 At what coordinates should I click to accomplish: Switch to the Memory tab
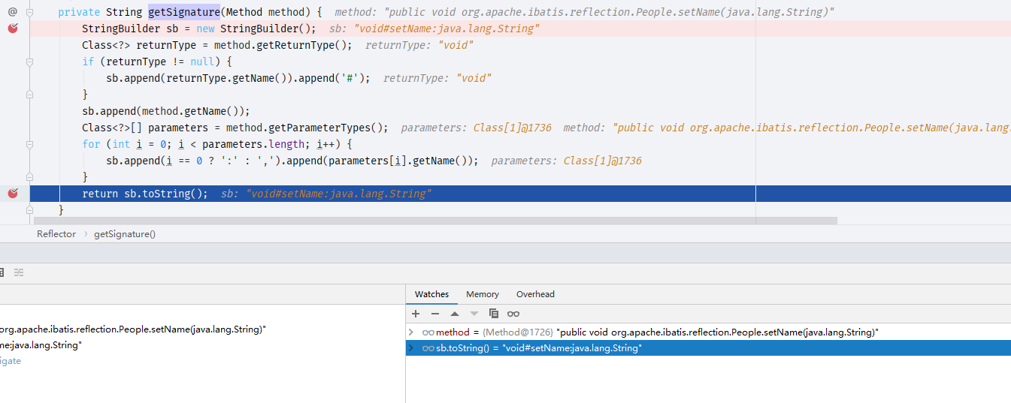click(x=483, y=294)
